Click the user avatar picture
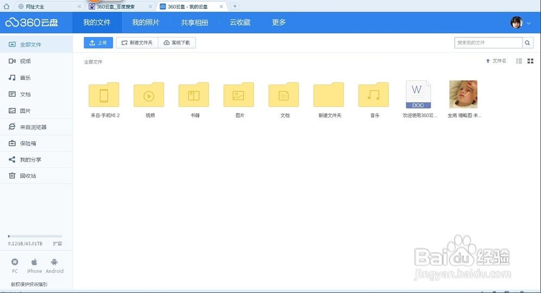Screen dimensions: 541x293 (517, 22)
